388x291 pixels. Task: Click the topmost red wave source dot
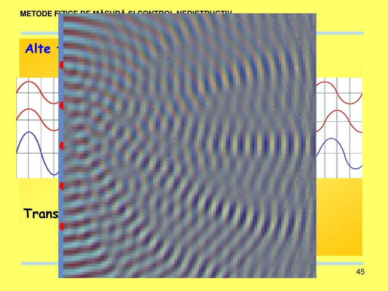(x=61, y=65)
